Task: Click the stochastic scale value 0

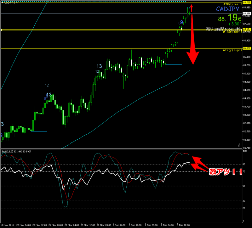Action: pos(243,221)
